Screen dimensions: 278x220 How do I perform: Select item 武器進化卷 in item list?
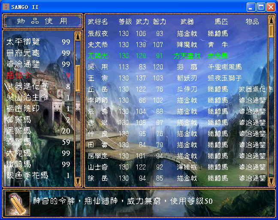tap(38, 86)
